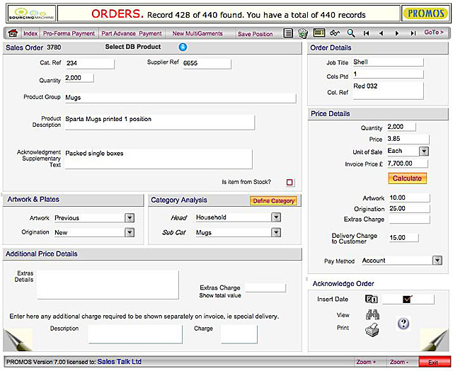
Task: Open Find with the magnifying glass icon
Action: (351, 33)
